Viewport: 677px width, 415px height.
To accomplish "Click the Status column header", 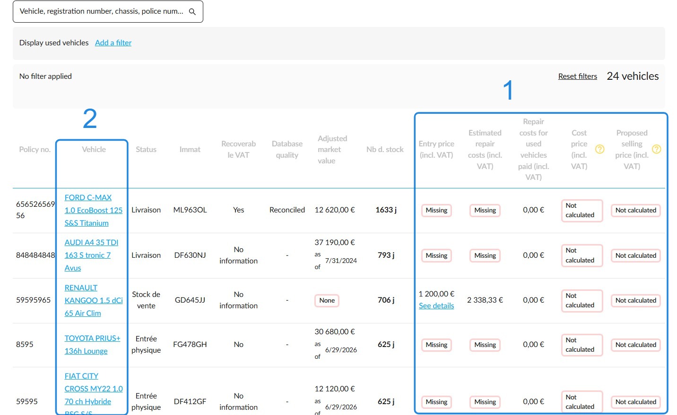I will tap(146, 149).
